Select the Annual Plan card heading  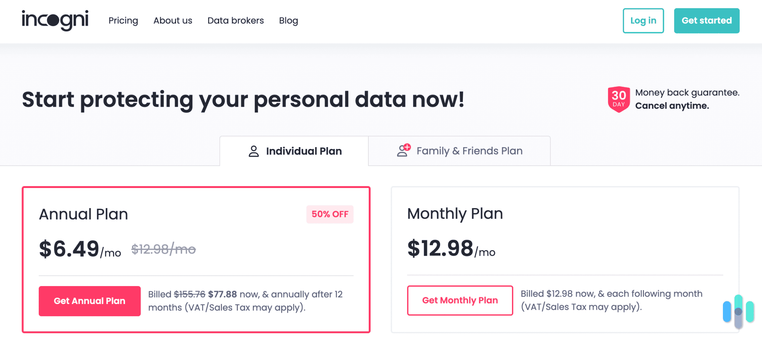(x=83, y=214)
